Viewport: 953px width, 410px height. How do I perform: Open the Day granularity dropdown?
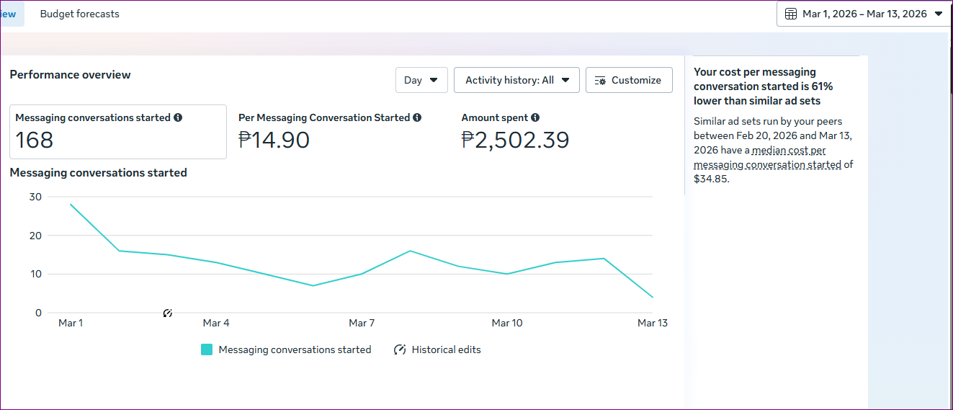point(421,80)
